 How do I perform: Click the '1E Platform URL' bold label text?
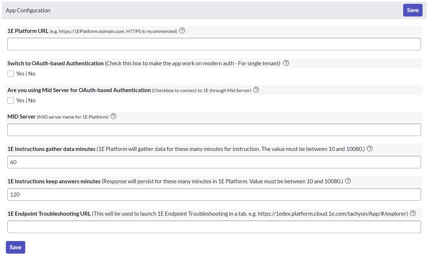click(x=28, y=31)
